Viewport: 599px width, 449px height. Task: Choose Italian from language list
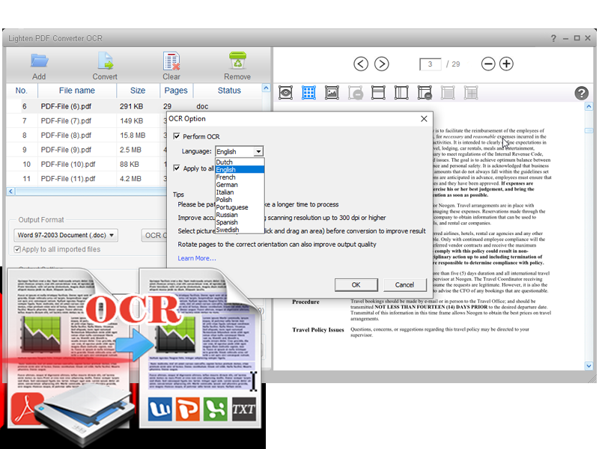coord(240,192)
